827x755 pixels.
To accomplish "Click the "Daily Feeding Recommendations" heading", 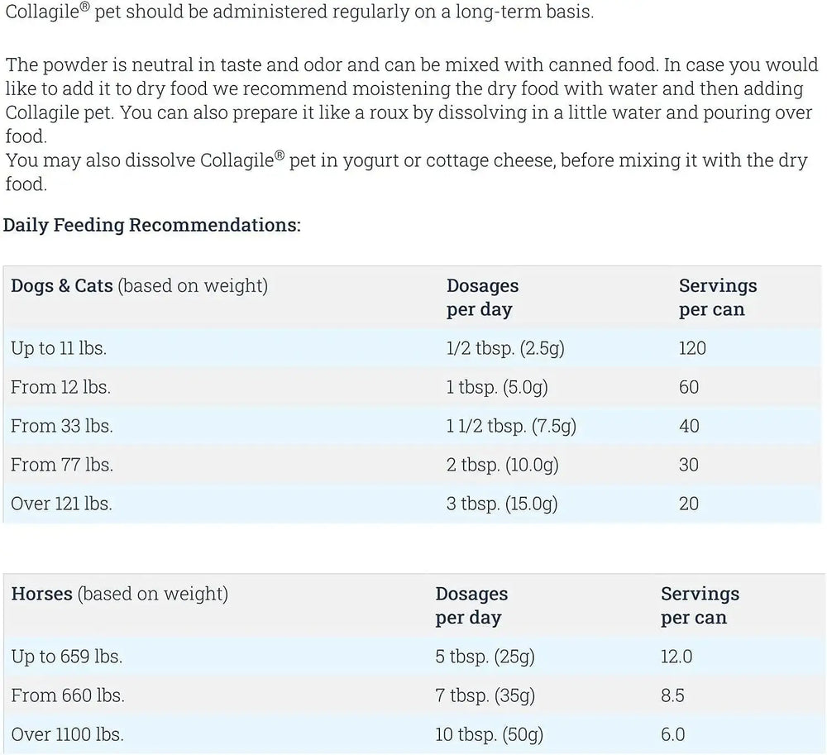I will (x=152, y=225).
